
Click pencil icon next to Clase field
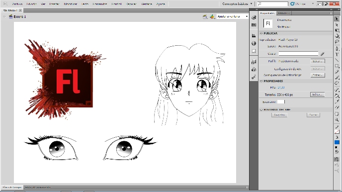click(323, 54)
